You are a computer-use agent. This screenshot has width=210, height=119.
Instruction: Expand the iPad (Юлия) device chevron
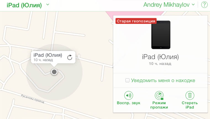48,4
